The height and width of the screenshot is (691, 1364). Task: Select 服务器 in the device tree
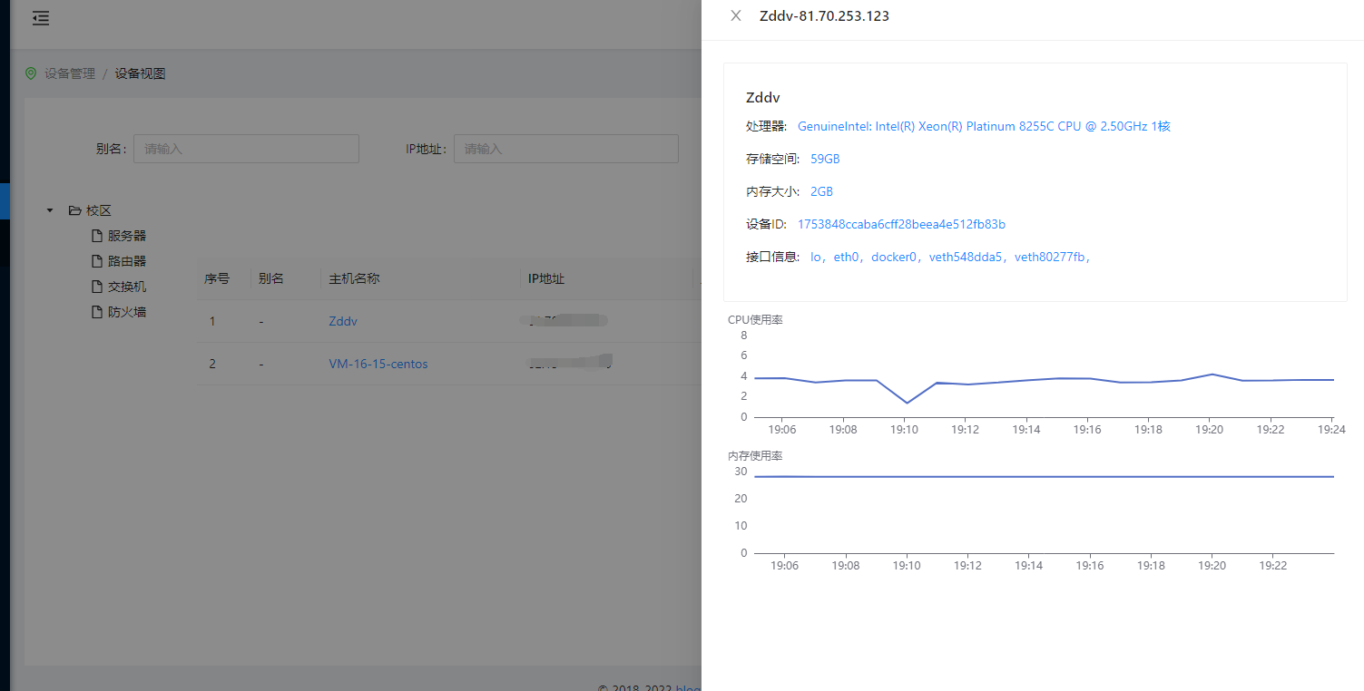pos(127,236)
